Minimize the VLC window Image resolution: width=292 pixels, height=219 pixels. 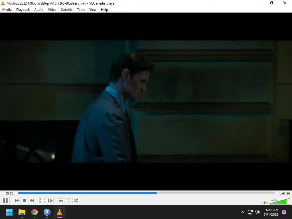click(x=259, y=3)
